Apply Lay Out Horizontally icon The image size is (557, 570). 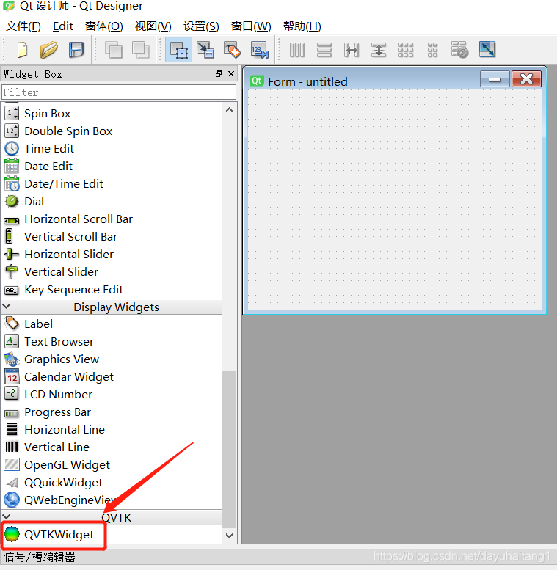(x=297, y=50)
